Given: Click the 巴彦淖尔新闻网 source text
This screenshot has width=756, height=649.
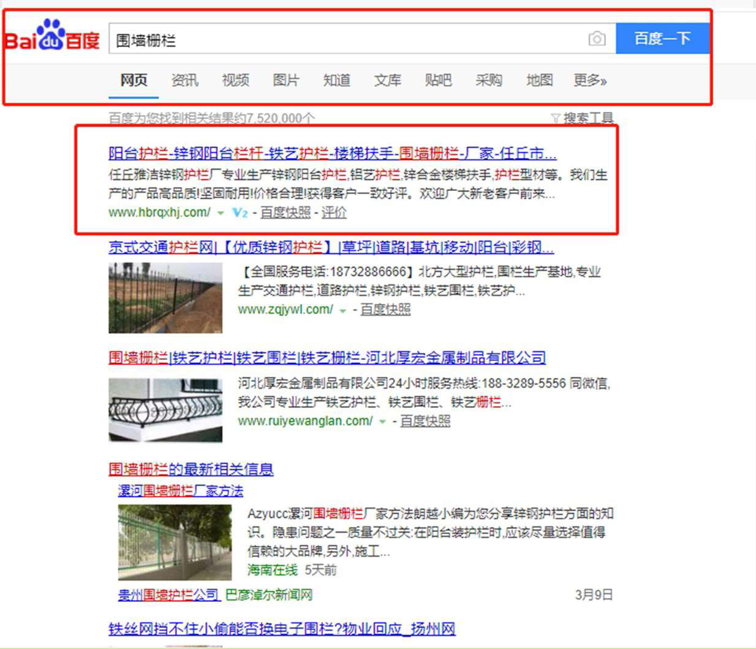Looking at the screenshot, I should (x=270, y=595).
